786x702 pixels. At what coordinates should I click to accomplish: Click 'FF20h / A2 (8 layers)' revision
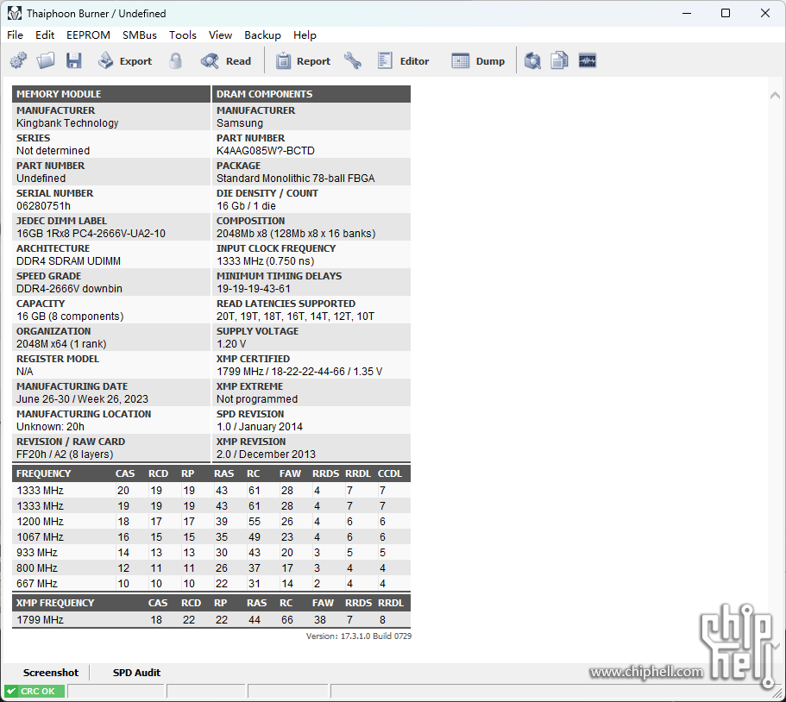pos(65,454)
